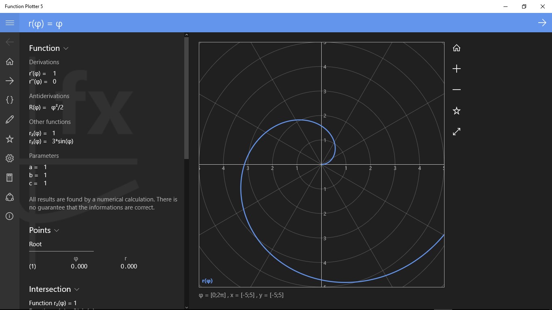
Task: Click the share nodes sidebar icon
Action: click(10, 197)
